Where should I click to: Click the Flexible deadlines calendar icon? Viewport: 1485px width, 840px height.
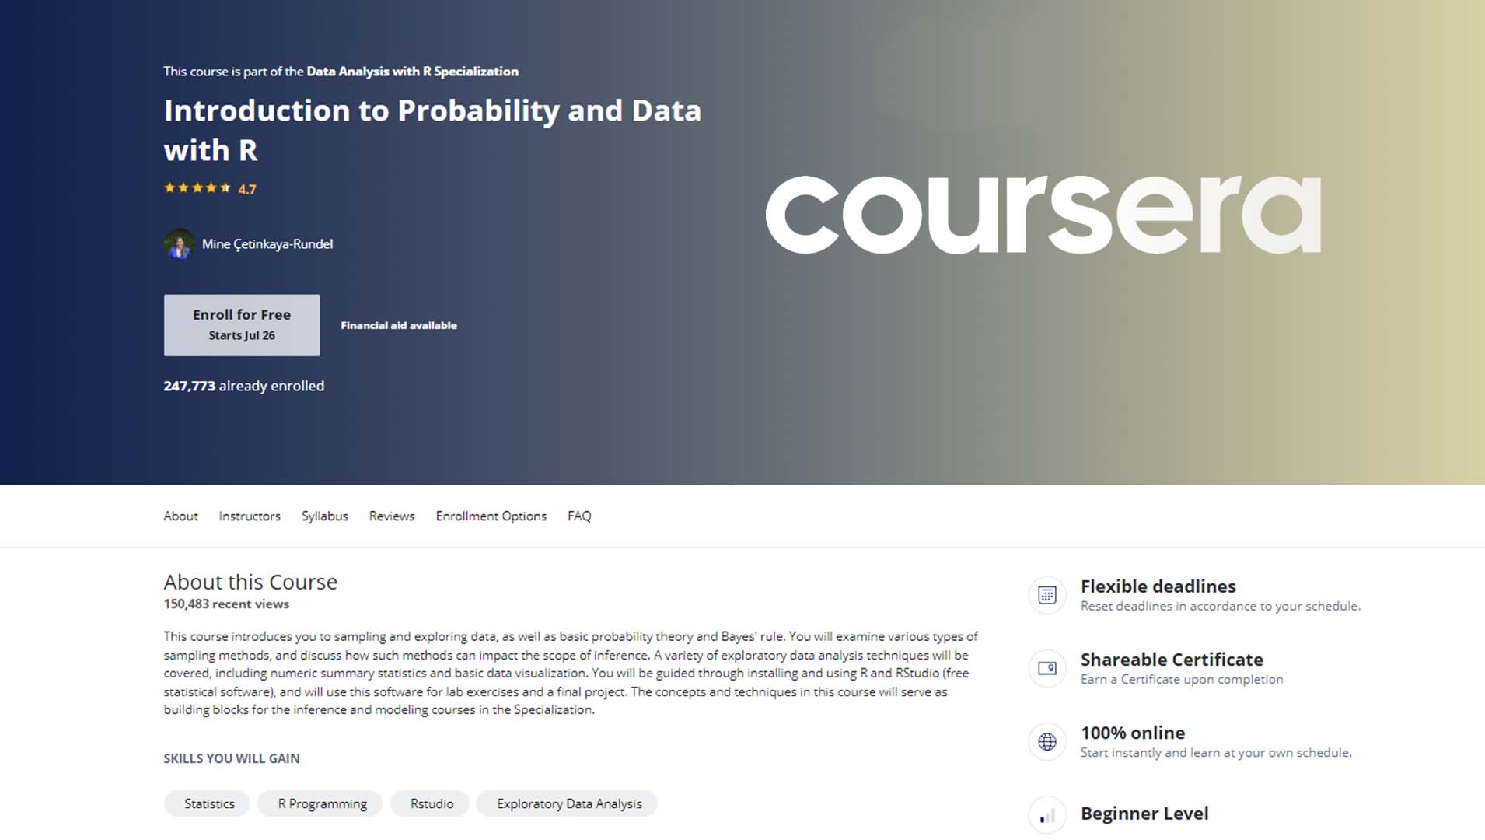click(1047, 595)
